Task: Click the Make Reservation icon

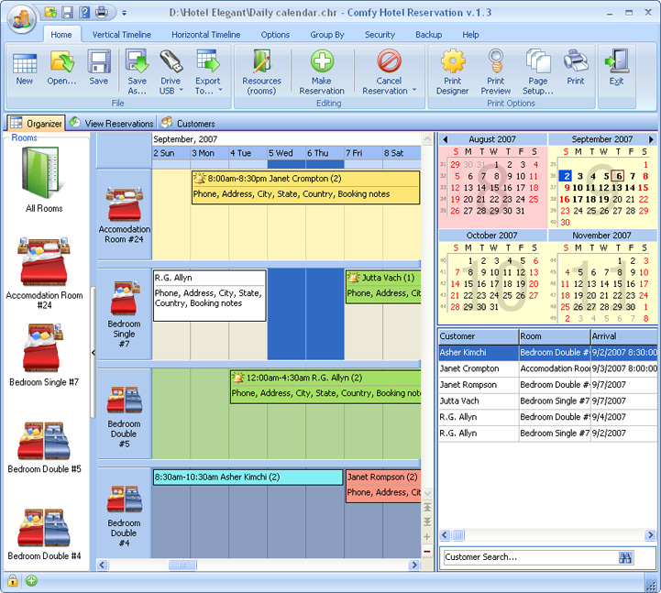Action: tap(322, 62)
